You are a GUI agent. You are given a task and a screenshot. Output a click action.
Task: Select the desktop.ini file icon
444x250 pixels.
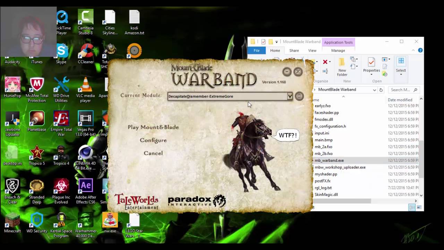12,156
